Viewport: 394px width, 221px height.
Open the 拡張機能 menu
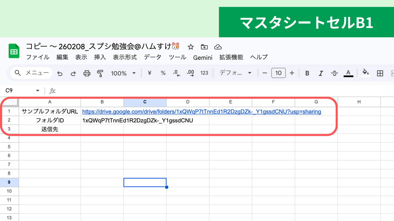pyautogui.click(x=231, y=57)
